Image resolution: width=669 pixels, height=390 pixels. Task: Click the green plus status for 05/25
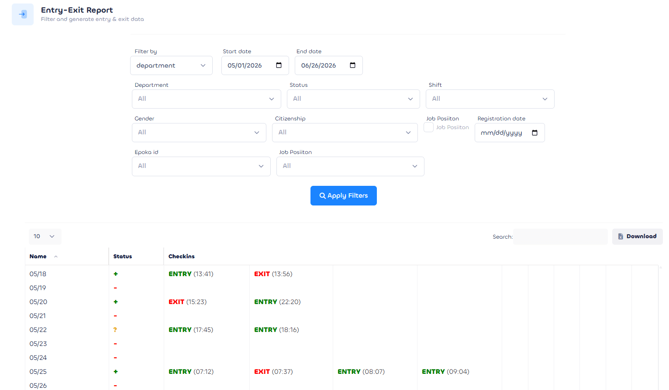[116, 372]
